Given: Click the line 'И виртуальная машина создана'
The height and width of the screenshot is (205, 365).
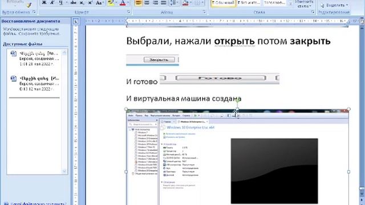Looking at the screenshot, I should [x=184, y=99].
